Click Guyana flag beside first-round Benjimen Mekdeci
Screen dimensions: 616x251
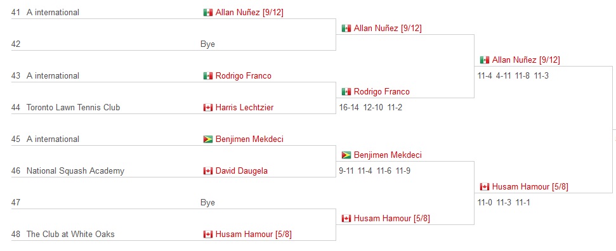point(208,139)
